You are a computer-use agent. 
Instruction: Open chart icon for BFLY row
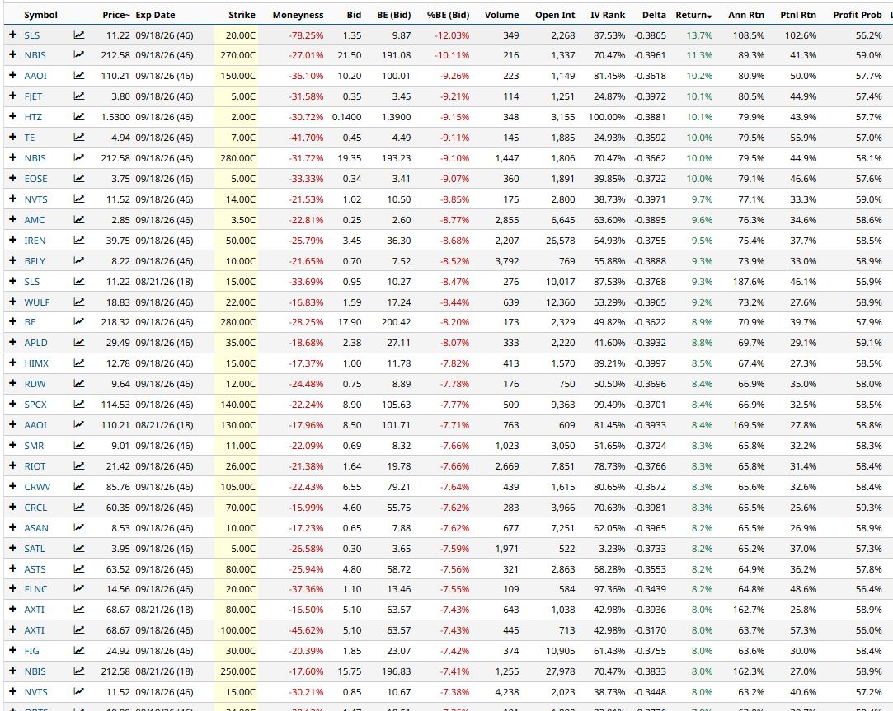click(x=79, y=260)
